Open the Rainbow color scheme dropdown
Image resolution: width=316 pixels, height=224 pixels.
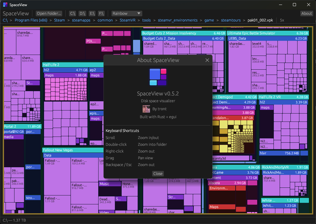point(126,13)
